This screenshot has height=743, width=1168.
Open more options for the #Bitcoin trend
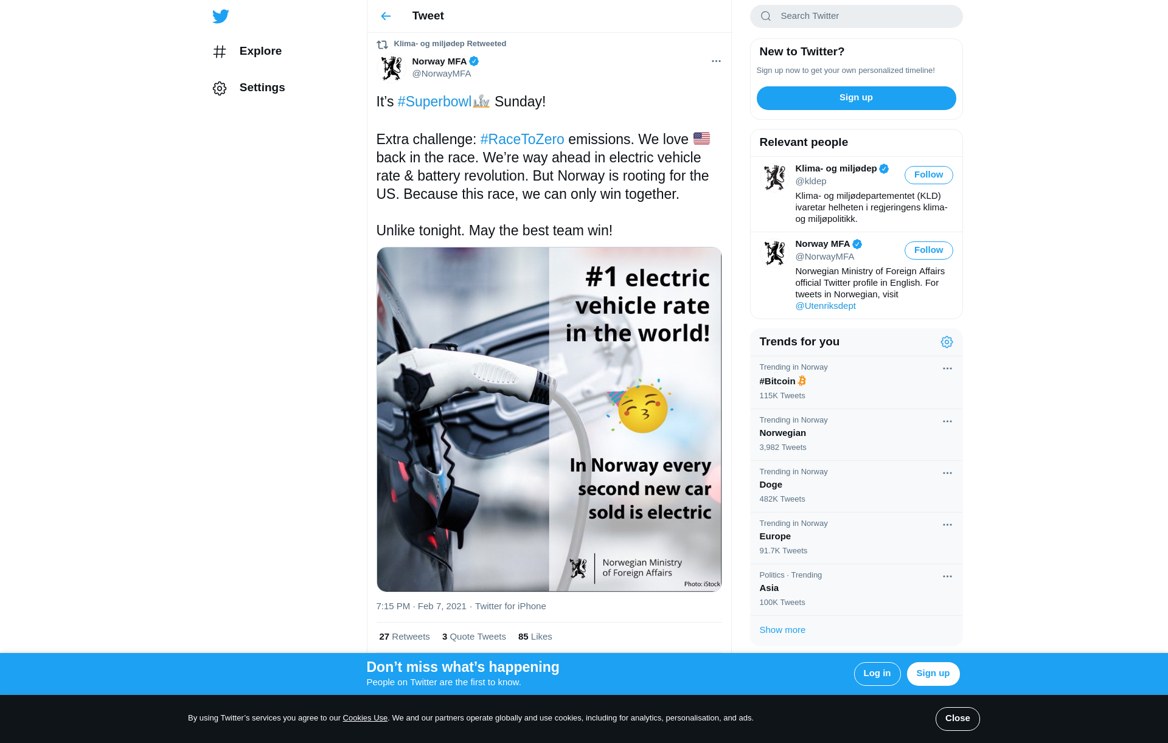(x=947, y=369)
